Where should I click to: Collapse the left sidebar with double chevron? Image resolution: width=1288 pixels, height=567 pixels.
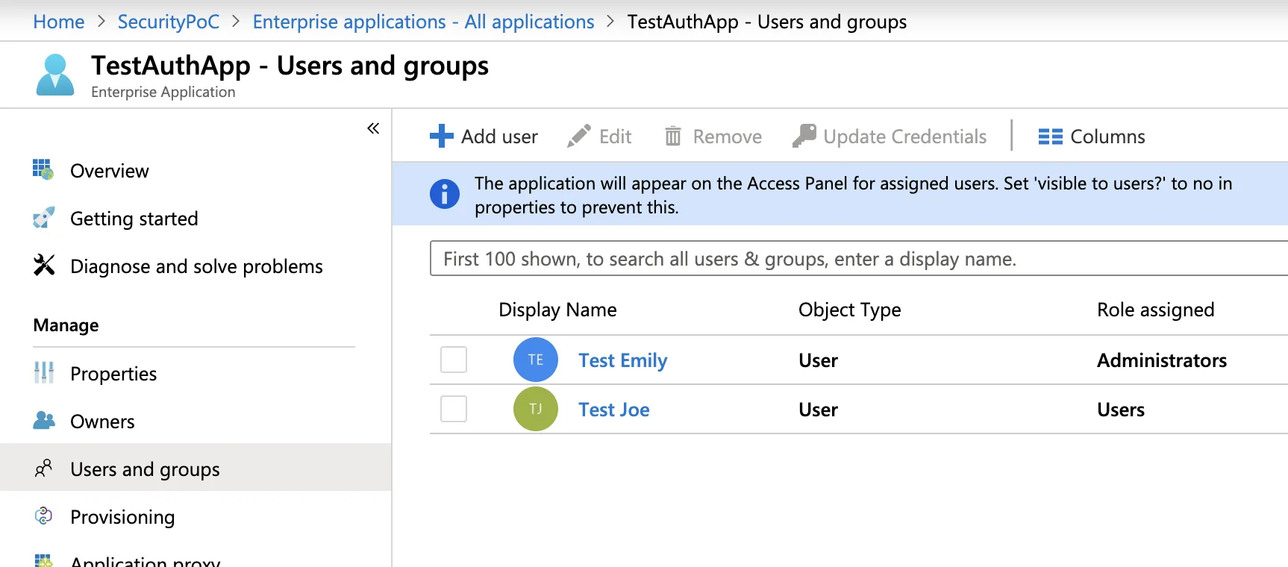(373, 128)
